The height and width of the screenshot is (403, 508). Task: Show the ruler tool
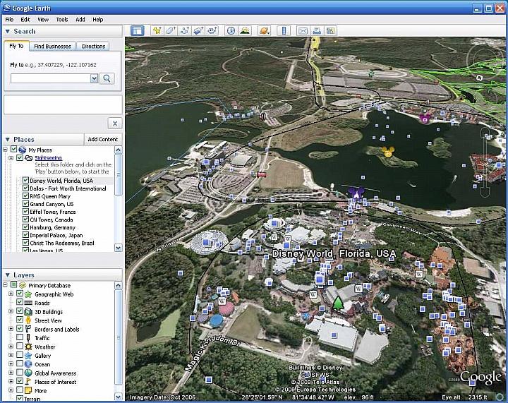(x=284, y=31)
